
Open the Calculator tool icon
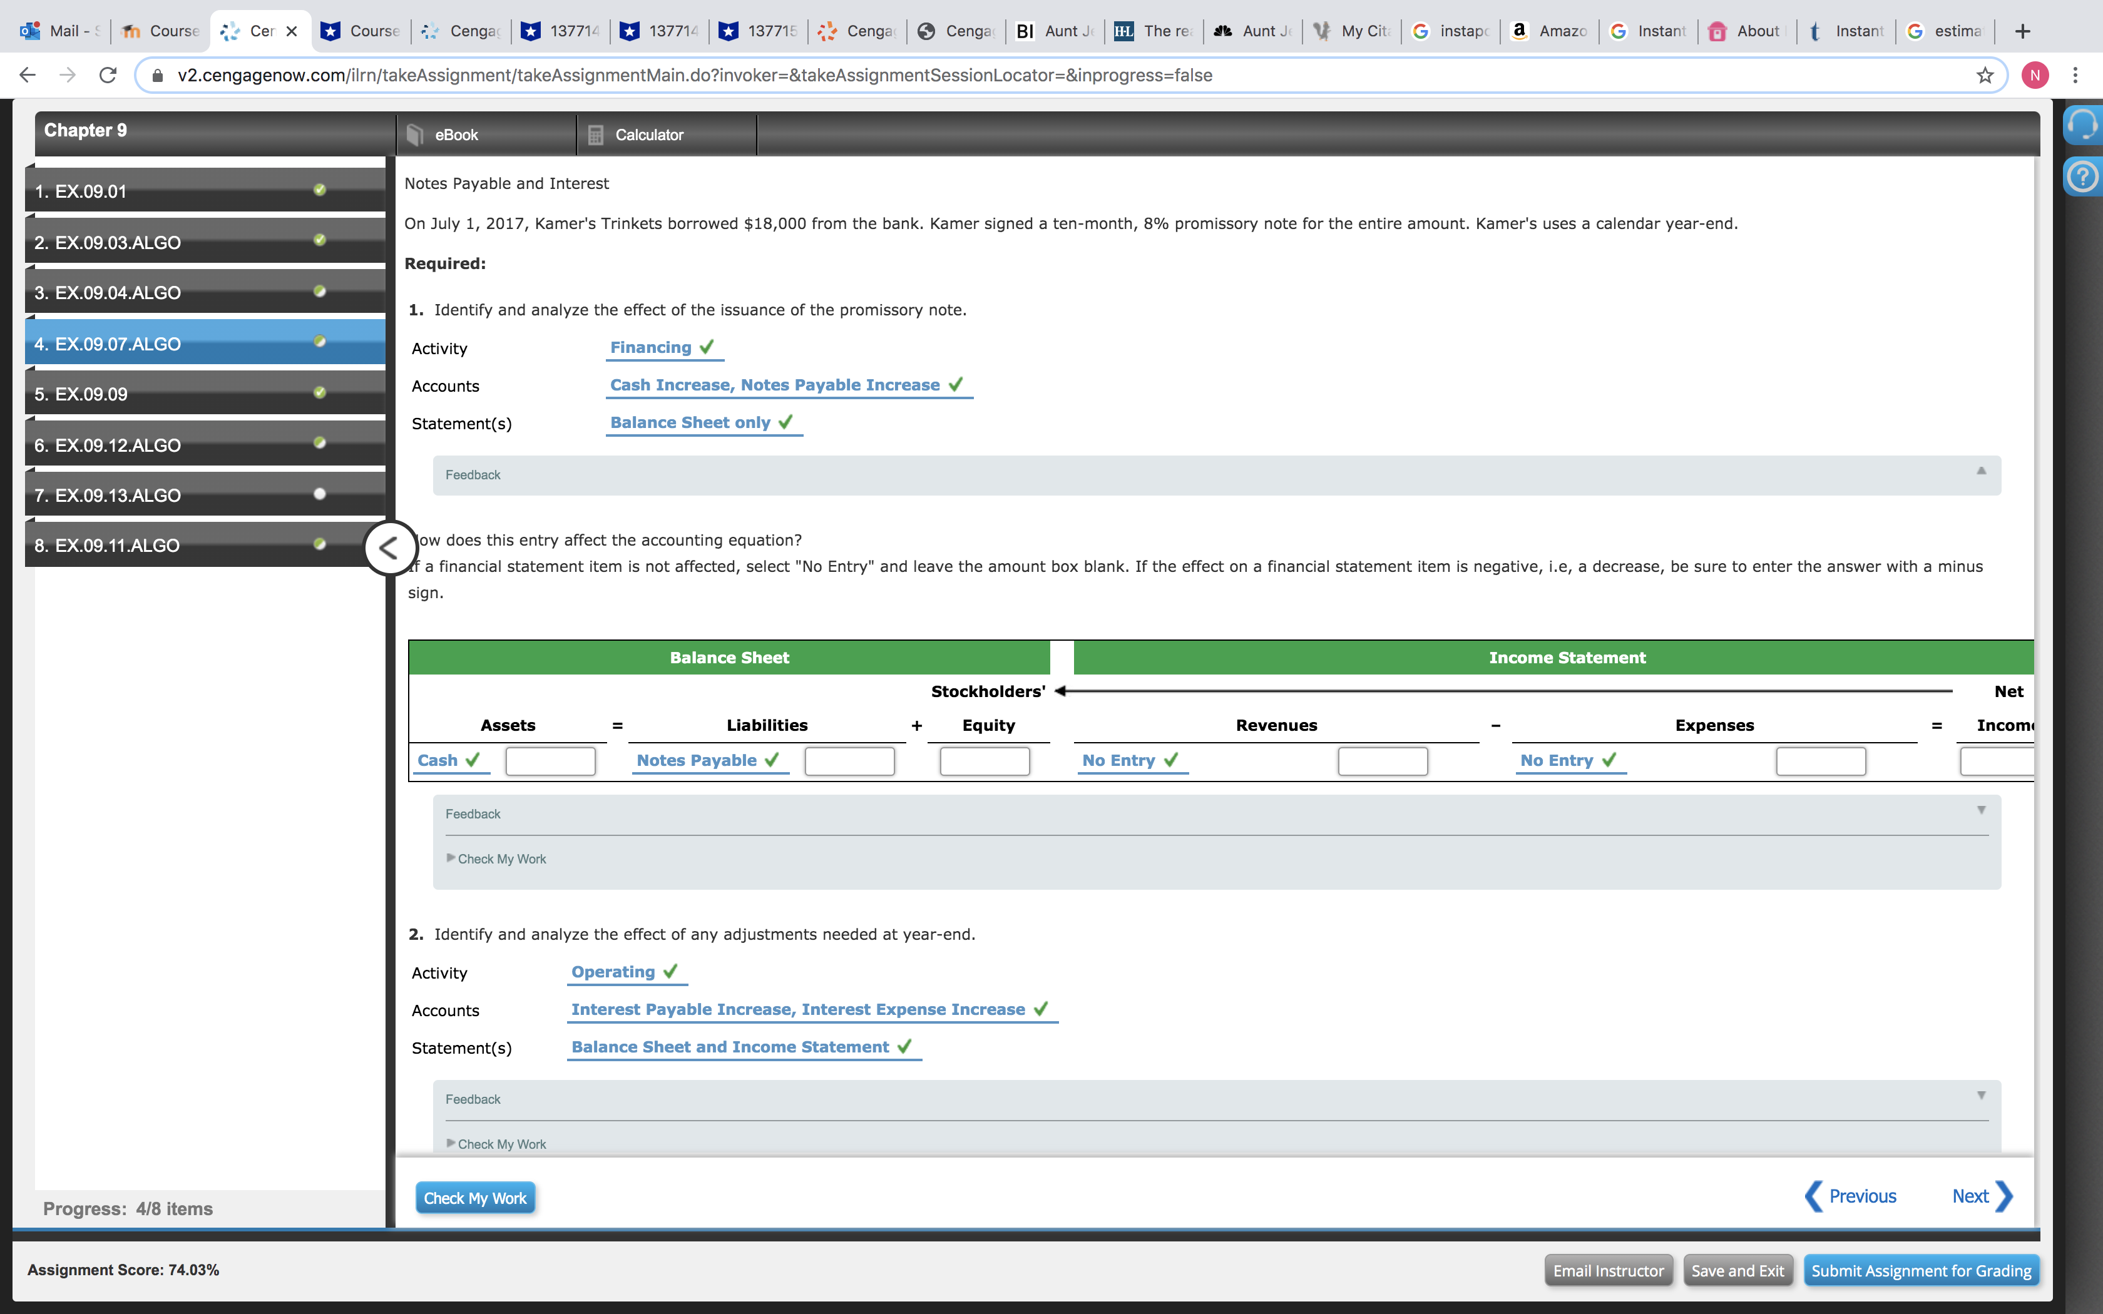pos(595,135)
